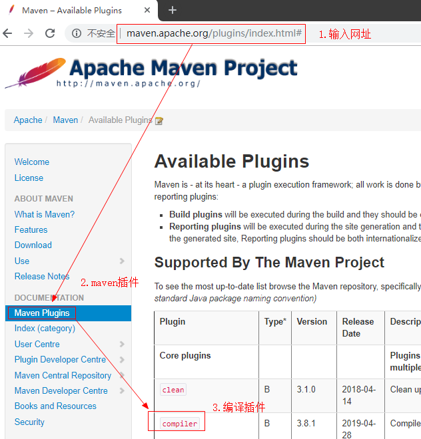Image resolution: width=421 pixels, height=439 pixels.
Task: Click release date 2018-04-14 cell
Action: 359,395
